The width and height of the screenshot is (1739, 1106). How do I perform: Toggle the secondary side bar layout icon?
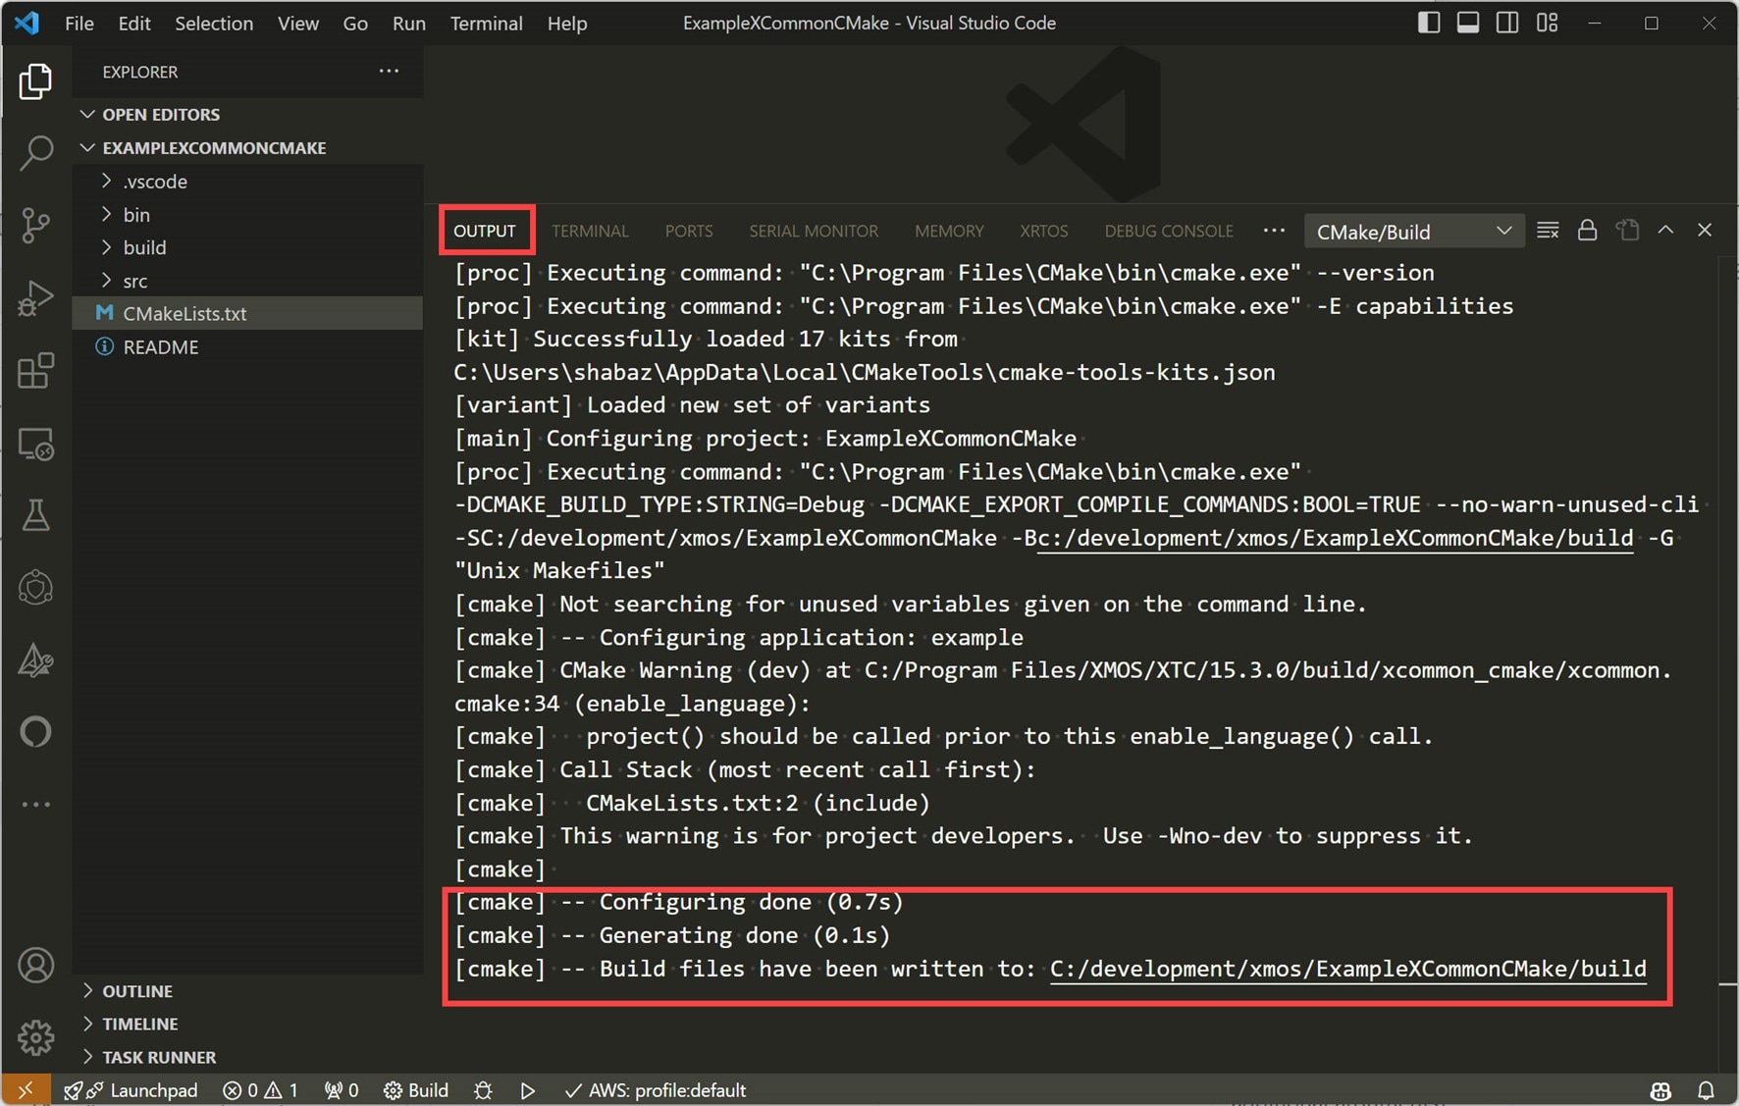tap(1507, 23)
